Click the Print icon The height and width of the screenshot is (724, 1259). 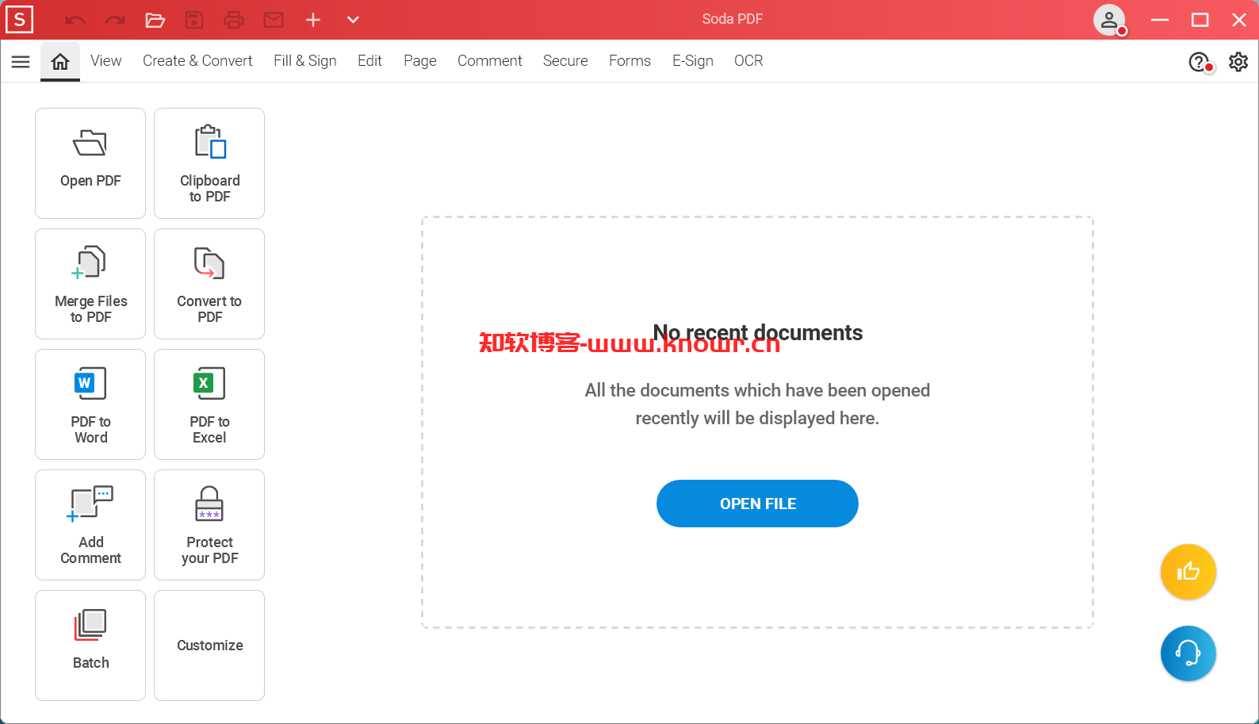tap(234, 20)
